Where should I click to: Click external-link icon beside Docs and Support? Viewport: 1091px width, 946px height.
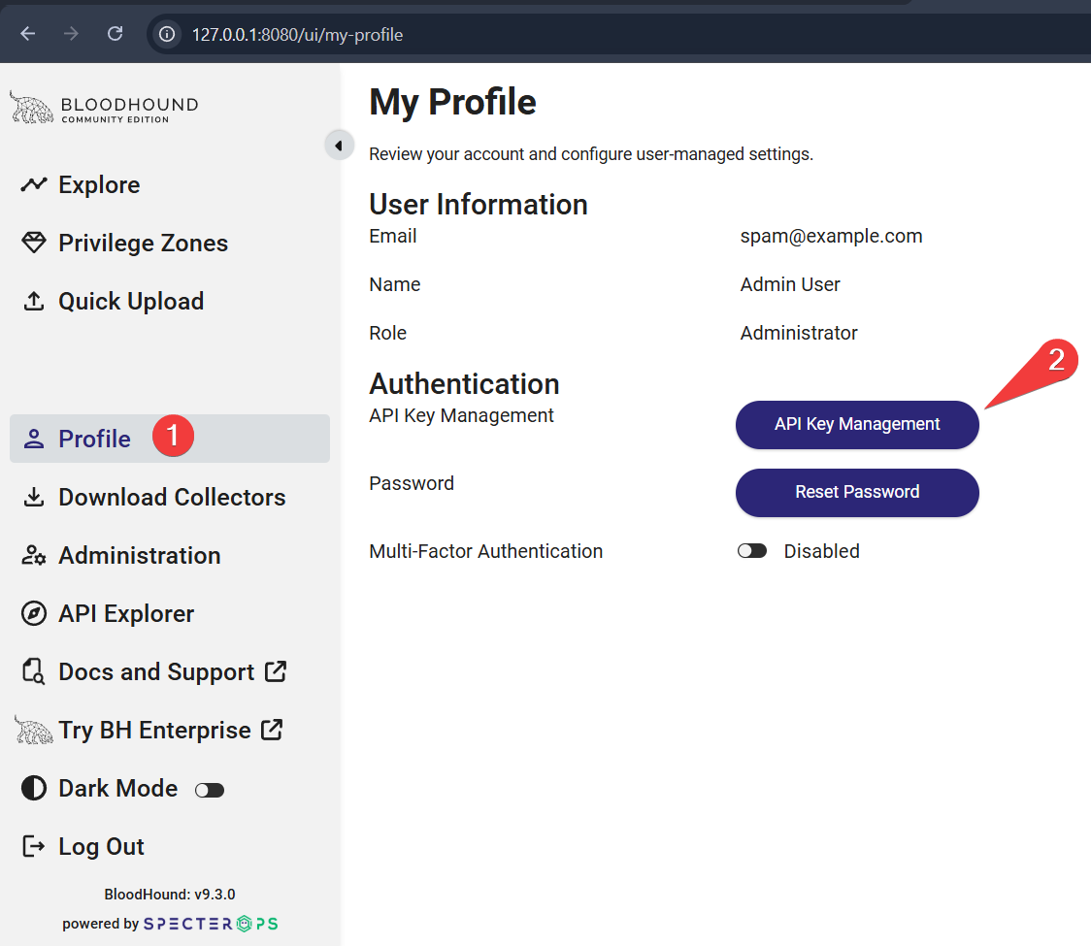pyautogui.click(x=276, y=671)
